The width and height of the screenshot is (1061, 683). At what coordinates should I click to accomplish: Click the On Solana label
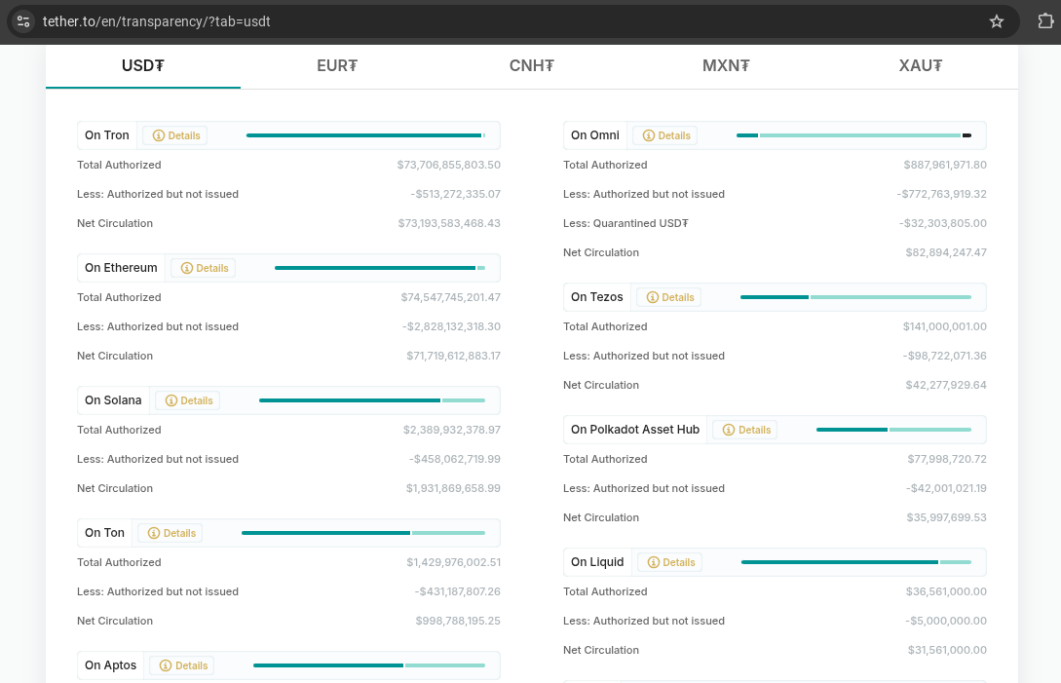(113, 400)
